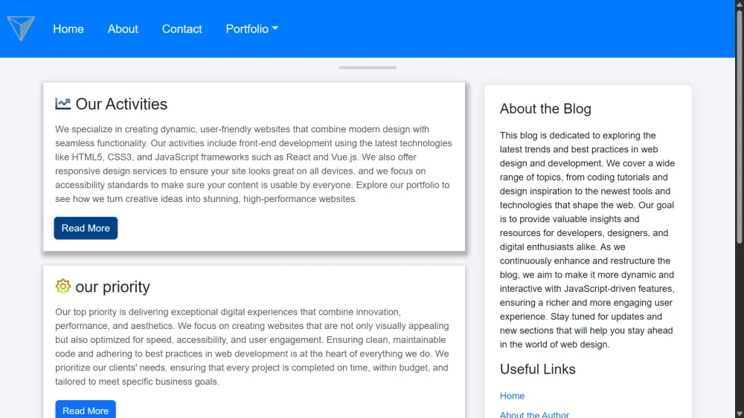
Task: Click the our priority description paragraph
Action: pos(254,347)
